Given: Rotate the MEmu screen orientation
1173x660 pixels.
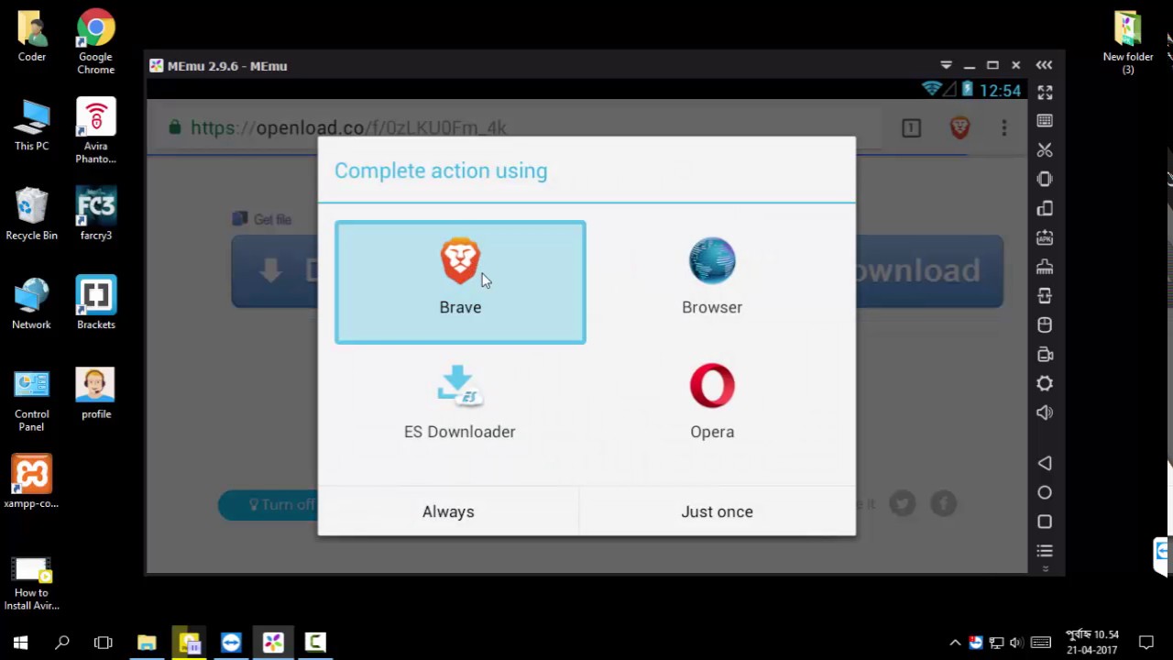Looking at the screenshot, I should point(1045,209).
